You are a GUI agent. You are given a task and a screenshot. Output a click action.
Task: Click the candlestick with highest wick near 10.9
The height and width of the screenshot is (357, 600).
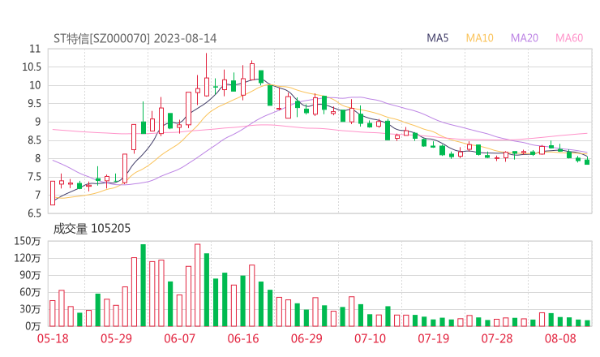[x=207, y=75]
